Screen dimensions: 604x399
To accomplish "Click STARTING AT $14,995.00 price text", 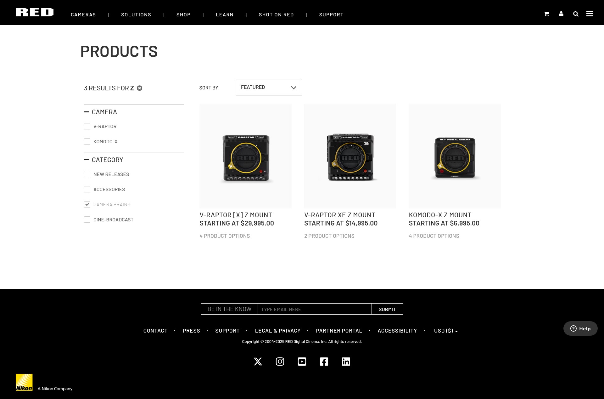I will pos(341,223).
